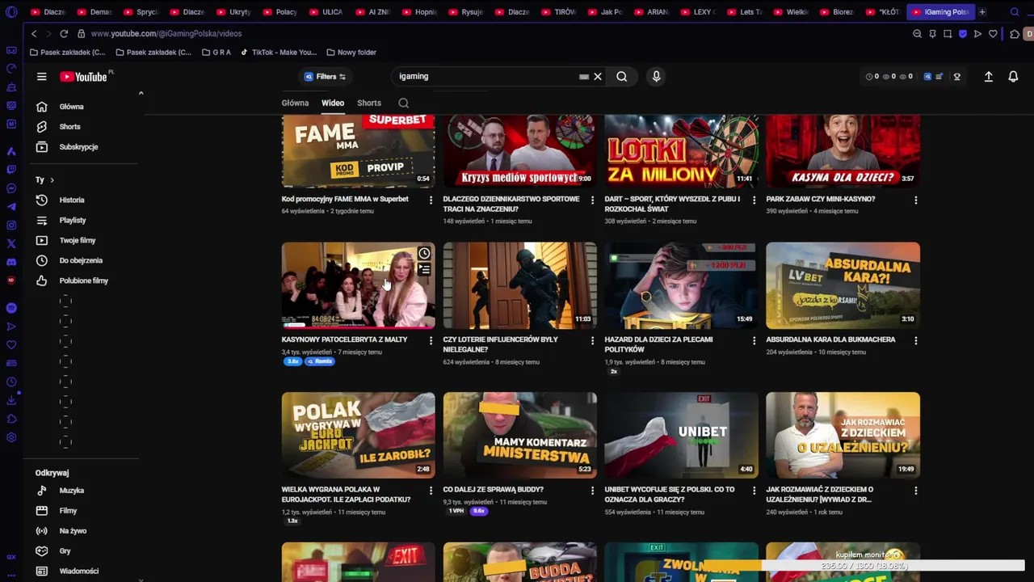Switch to the Główna channel tab

pyautogui.click(x=295, y=103)
